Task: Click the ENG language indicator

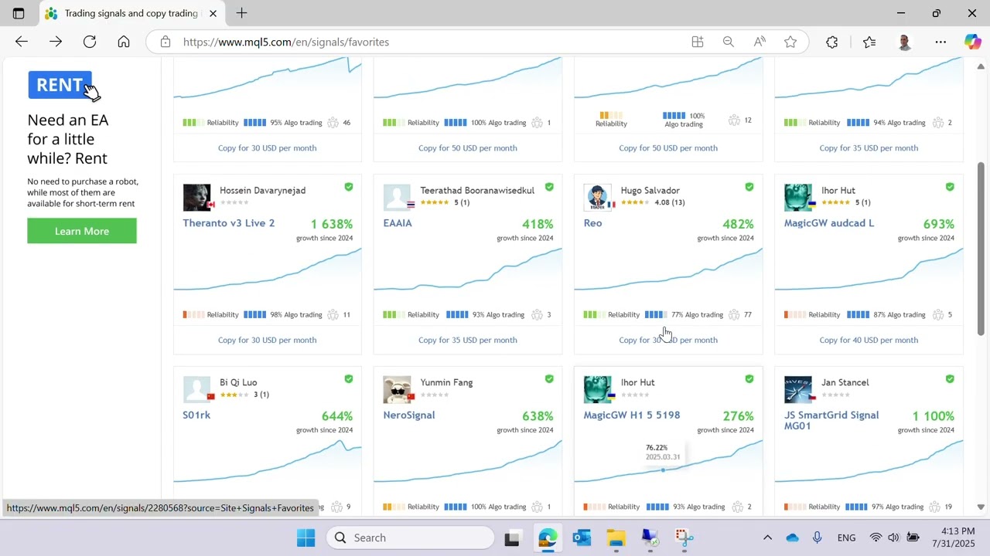Action: pyautogui.click(x=846, y=537)
